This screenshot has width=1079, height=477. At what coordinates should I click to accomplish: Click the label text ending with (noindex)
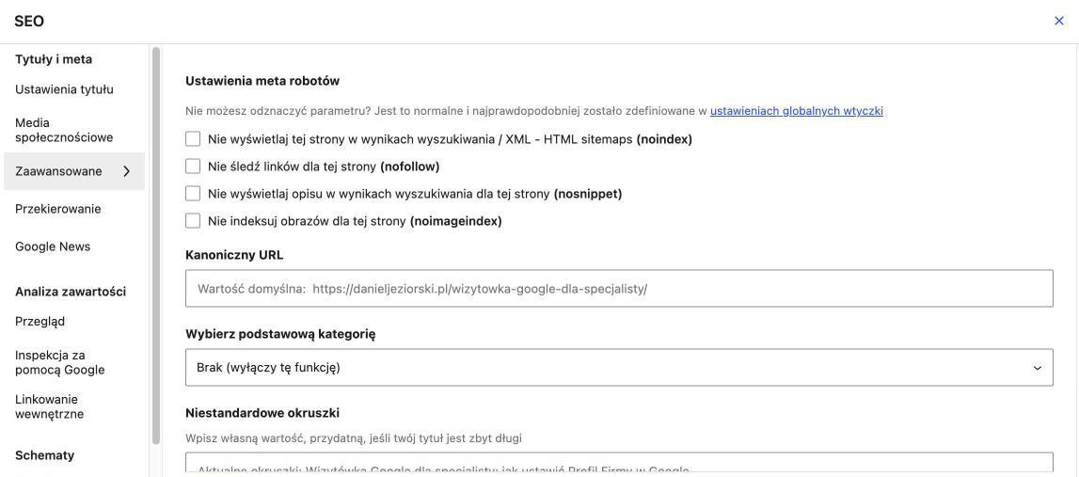450,139
